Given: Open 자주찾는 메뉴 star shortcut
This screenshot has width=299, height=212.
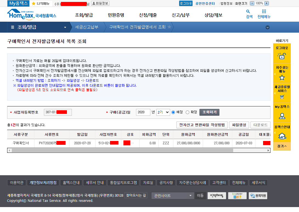Looking at the screenshot, I should [282, 78].
